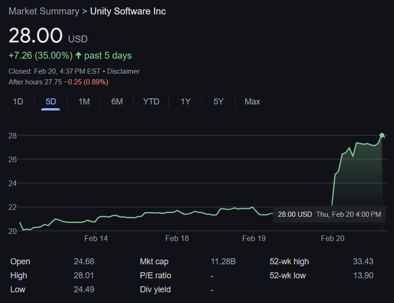Click the Open value 24.68
The height and width of the screenshot is (303, 394).
coord(84,262)
